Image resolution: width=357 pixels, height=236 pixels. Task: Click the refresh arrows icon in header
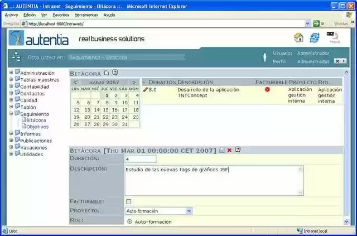(x=315, y=38)
